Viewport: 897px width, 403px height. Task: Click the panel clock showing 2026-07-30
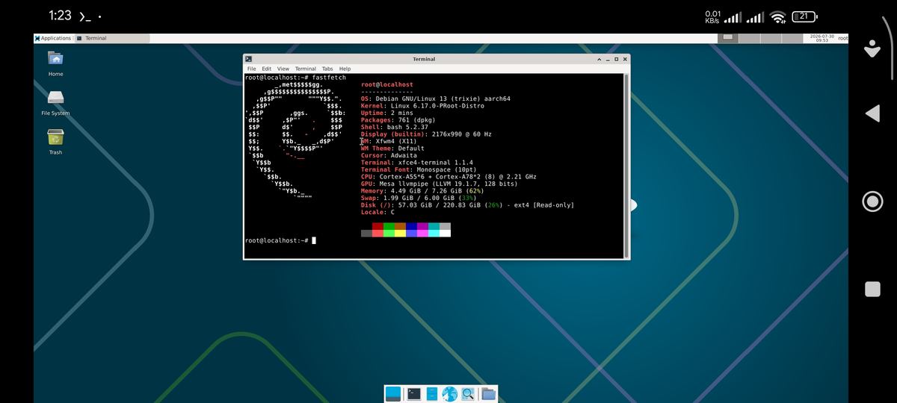[822, 38]
